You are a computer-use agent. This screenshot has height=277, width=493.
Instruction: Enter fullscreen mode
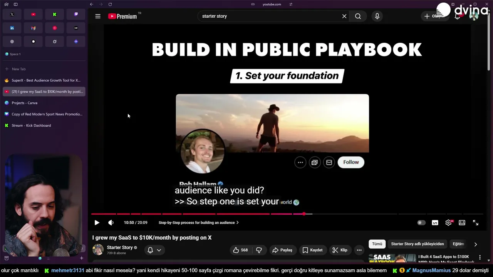[x=476, y=223]
